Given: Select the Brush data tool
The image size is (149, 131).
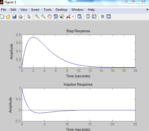Looking at the screenshot, I should [68, 16].
